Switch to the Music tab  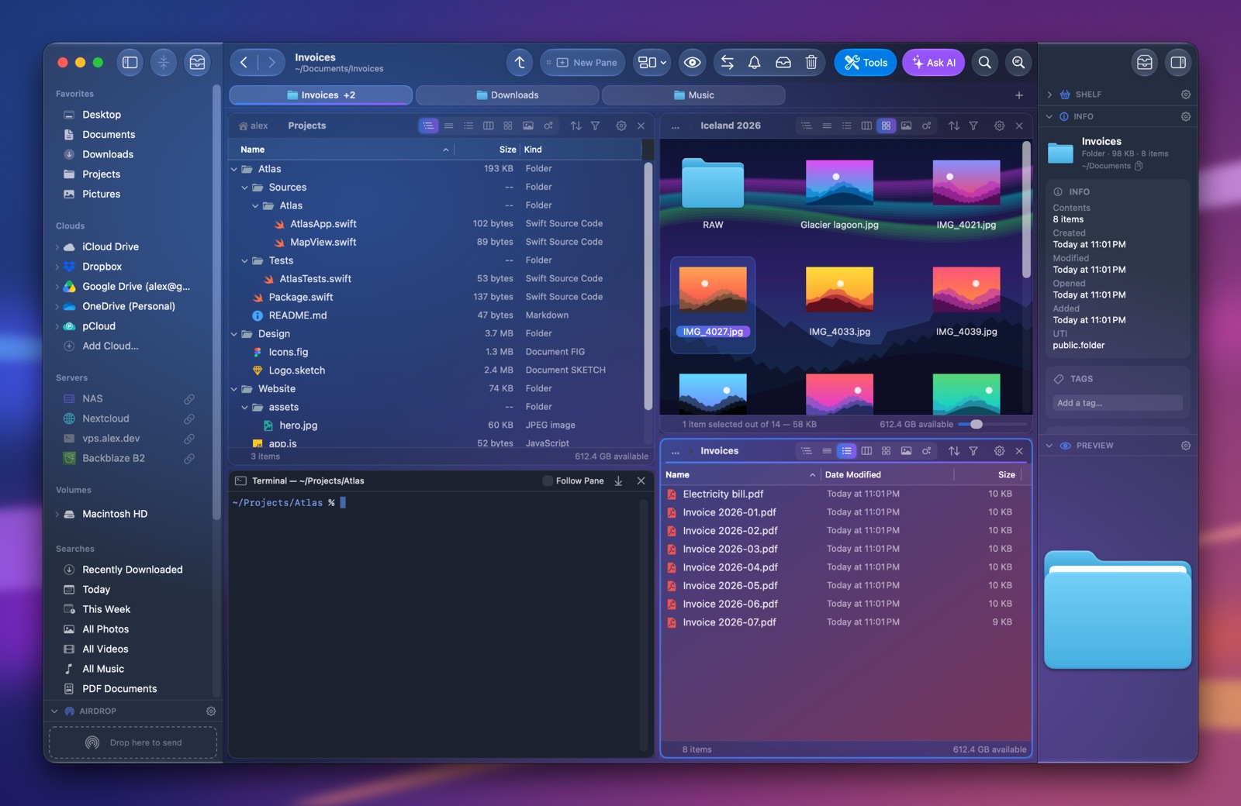click(x=693, y=95)
